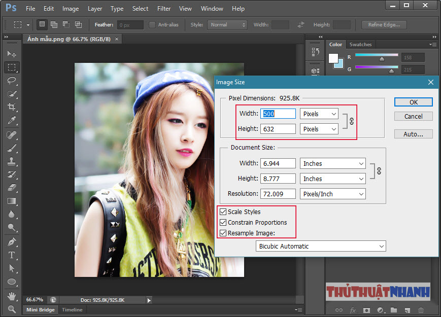Click the pixel Height field showing 632

tap(278, 129)
